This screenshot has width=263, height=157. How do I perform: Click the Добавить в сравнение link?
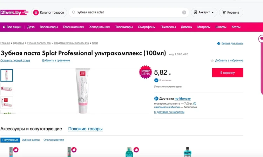(56, 61)
